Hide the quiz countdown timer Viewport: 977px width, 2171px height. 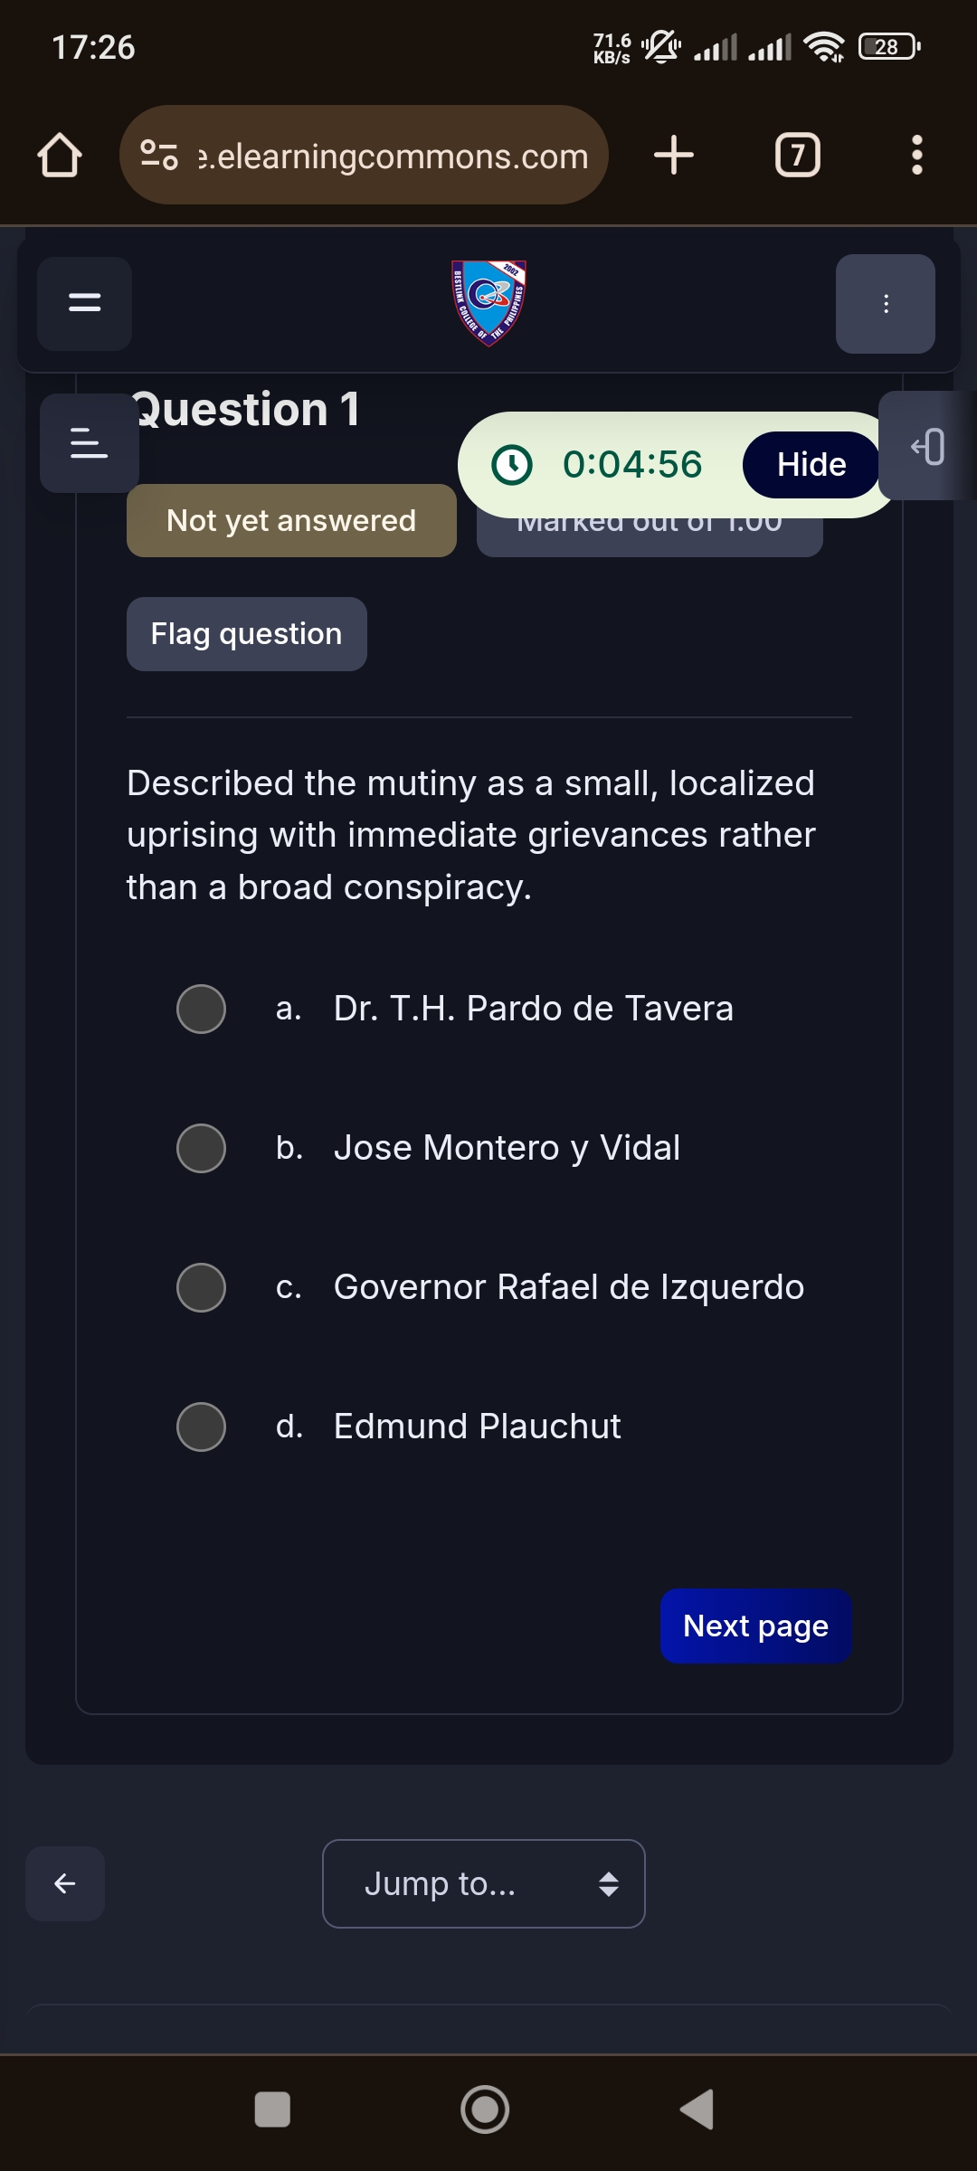pos(811,465)
